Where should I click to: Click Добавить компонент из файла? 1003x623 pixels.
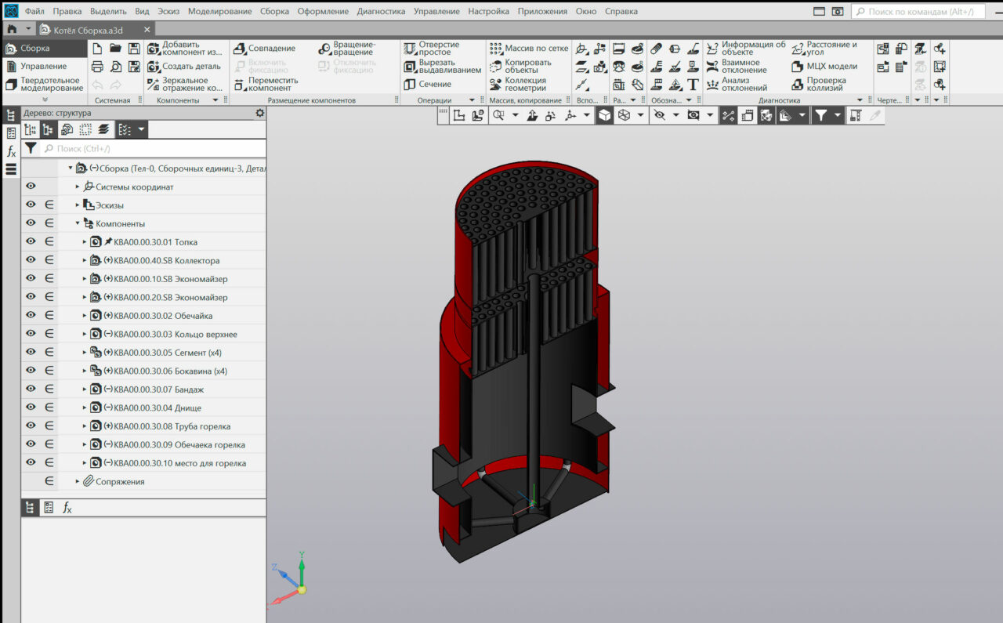pyautogui.click(x=185, y=49)
